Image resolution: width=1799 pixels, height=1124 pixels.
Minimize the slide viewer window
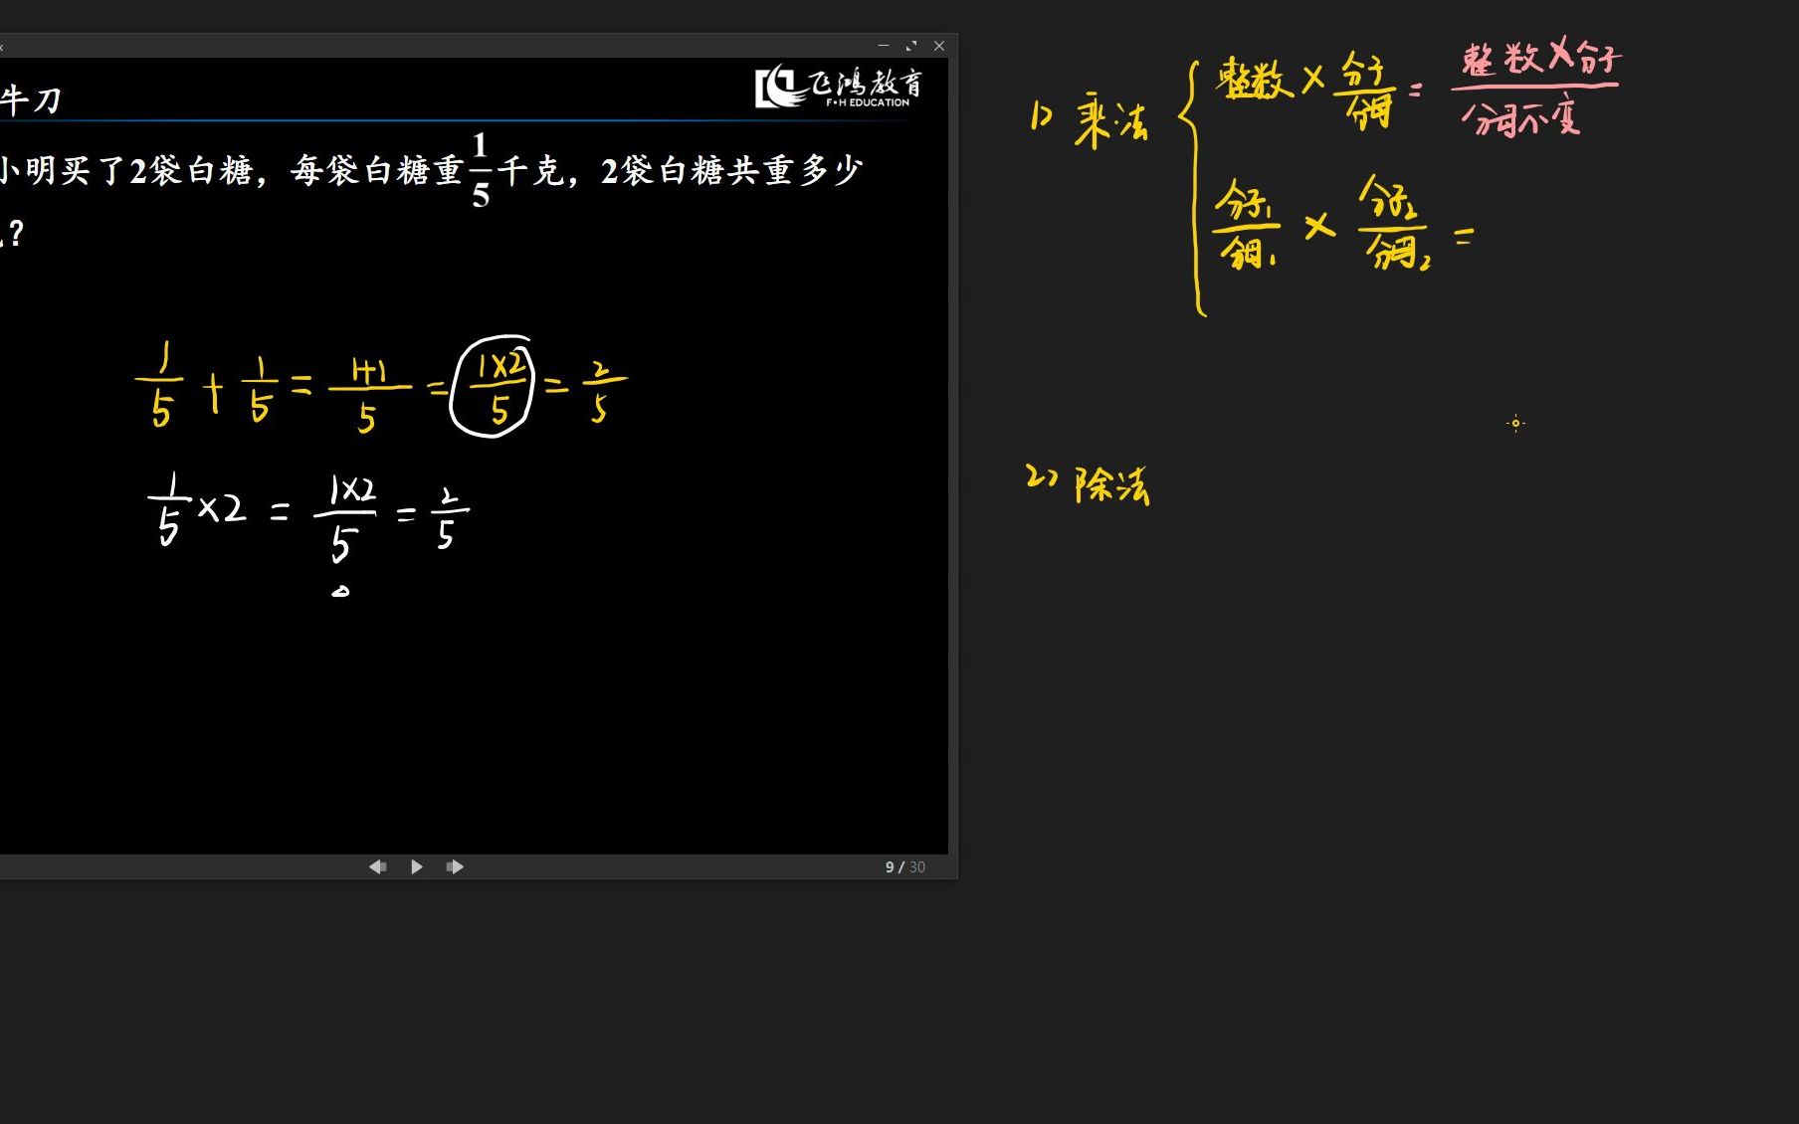(884, 46)
